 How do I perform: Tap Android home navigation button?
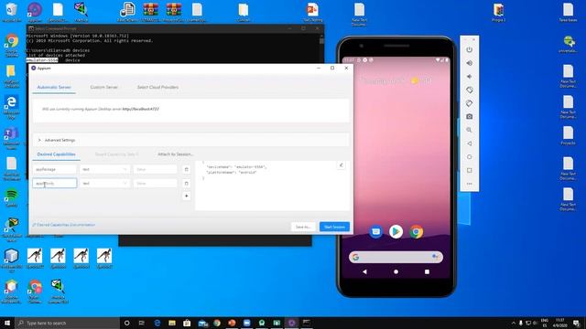click(396, 272)
